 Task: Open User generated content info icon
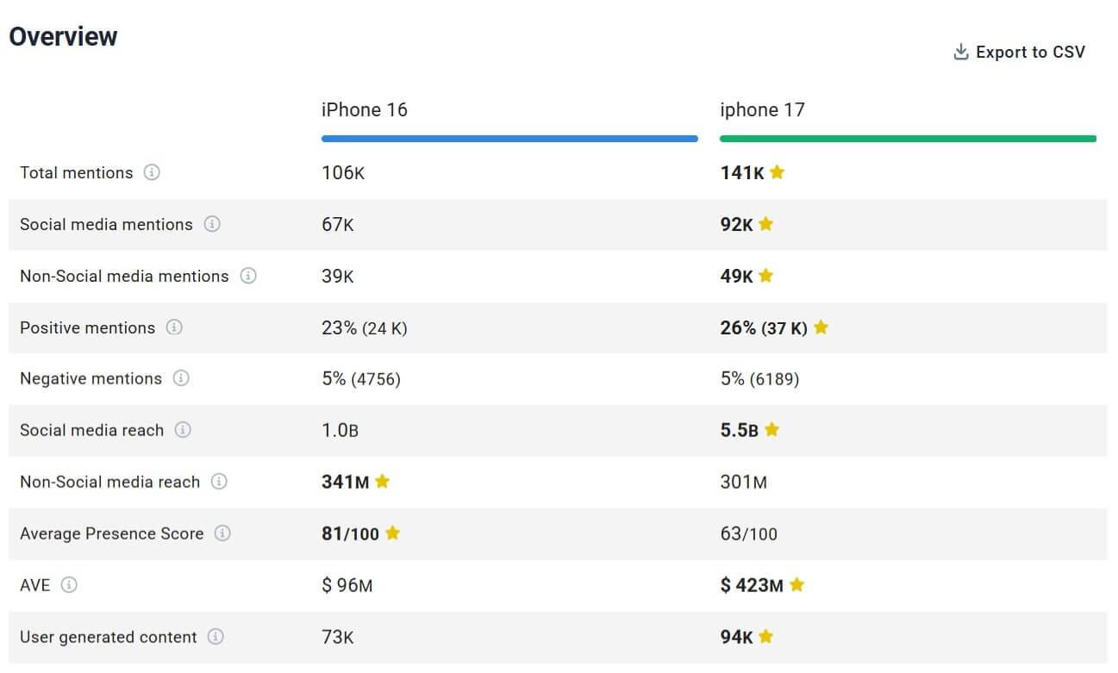(x=215, y=637)
